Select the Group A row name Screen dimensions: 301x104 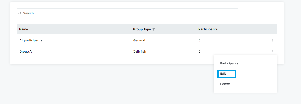[26, 51]
